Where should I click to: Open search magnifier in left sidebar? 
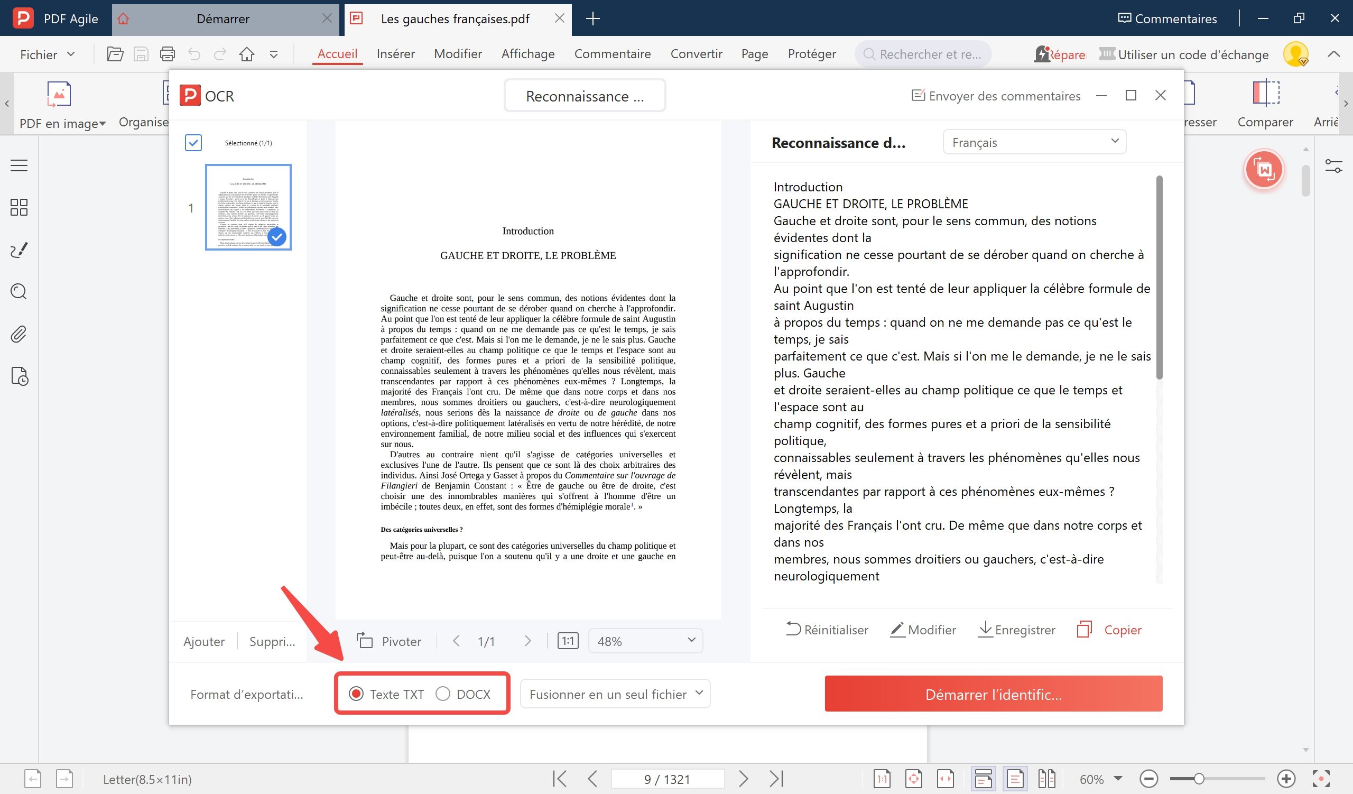(x=19, y=291)
